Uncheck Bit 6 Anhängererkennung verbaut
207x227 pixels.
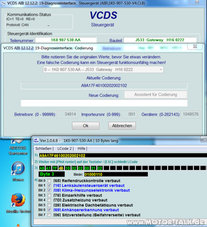(49, 210)
